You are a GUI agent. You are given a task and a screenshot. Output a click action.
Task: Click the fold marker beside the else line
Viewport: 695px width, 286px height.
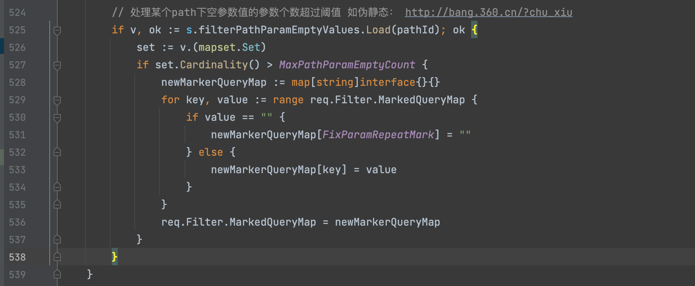point(57,152)
